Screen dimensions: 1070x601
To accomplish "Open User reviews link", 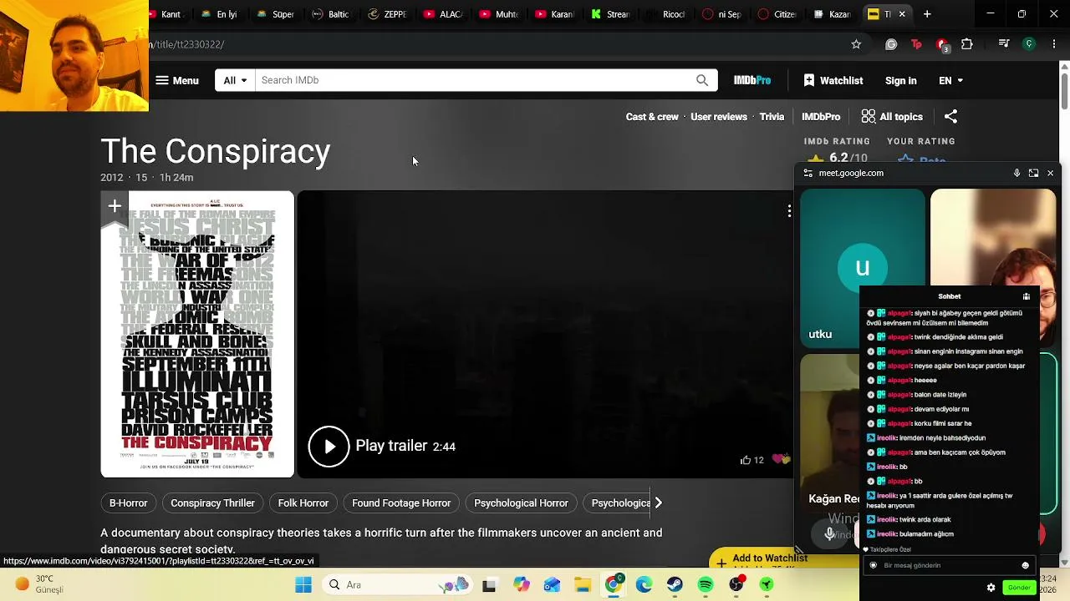I will (719, 117).
